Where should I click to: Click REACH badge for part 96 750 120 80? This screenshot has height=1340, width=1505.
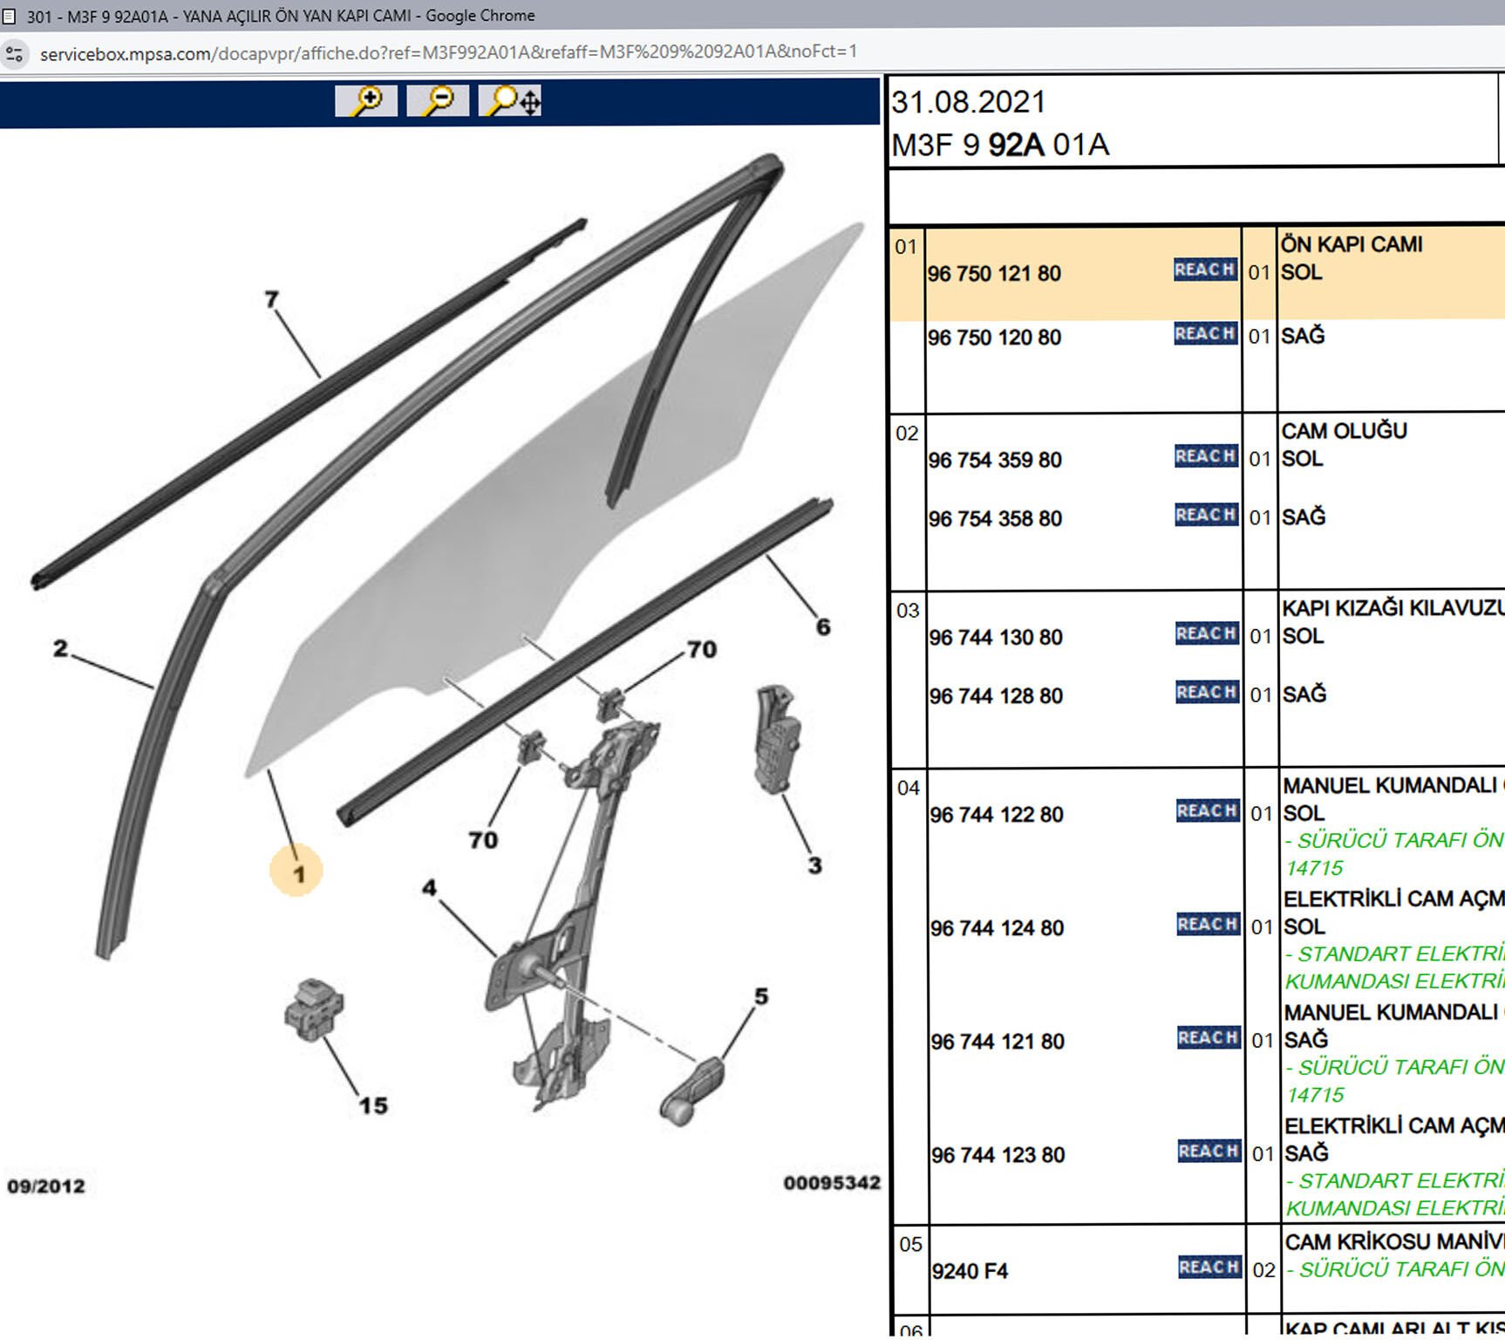pyautogui.click(x=1205, y=334)
